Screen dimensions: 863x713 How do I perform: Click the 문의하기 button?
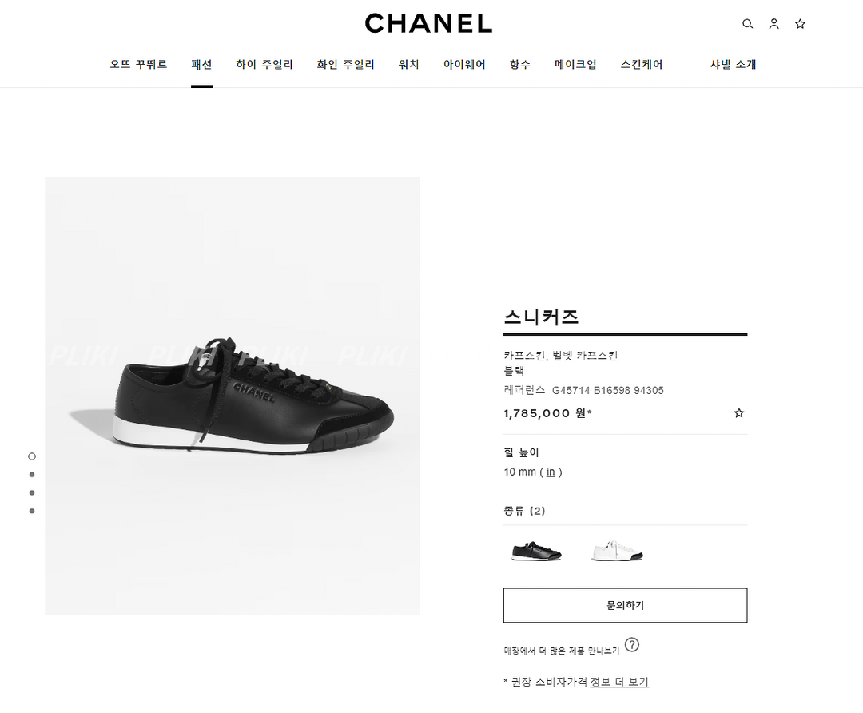[x=625, y=606]
